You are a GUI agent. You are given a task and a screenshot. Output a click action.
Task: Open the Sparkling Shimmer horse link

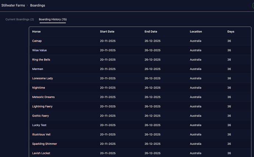(45, 144)
